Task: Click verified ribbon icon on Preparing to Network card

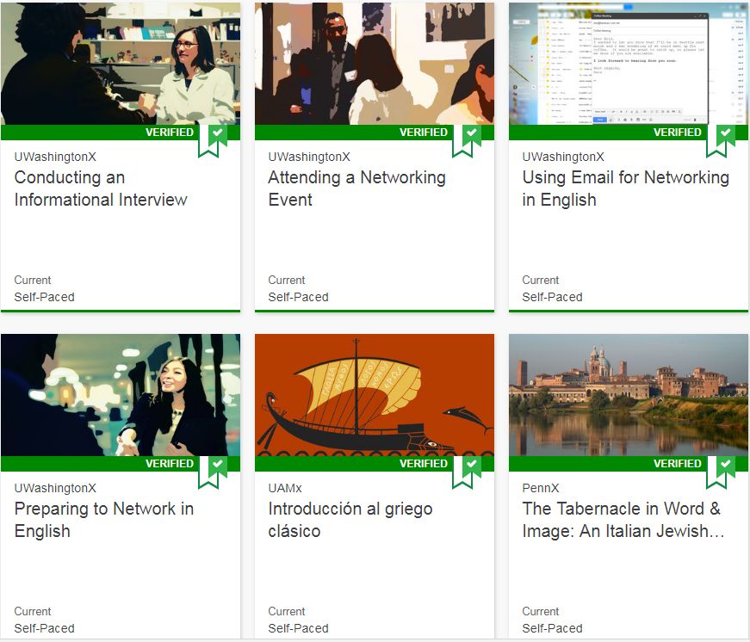Action: pyautogui.click(x=214, y=469)
